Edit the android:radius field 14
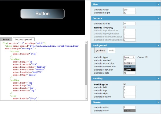Viewport: 161px width, 114px height. pos(130,23)
